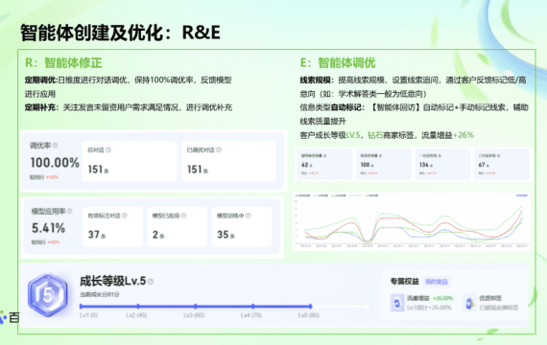Open the help tooltip for 模型应用率
The height and width of the screenshot is (345, 547).
click(x=69, y=211)
